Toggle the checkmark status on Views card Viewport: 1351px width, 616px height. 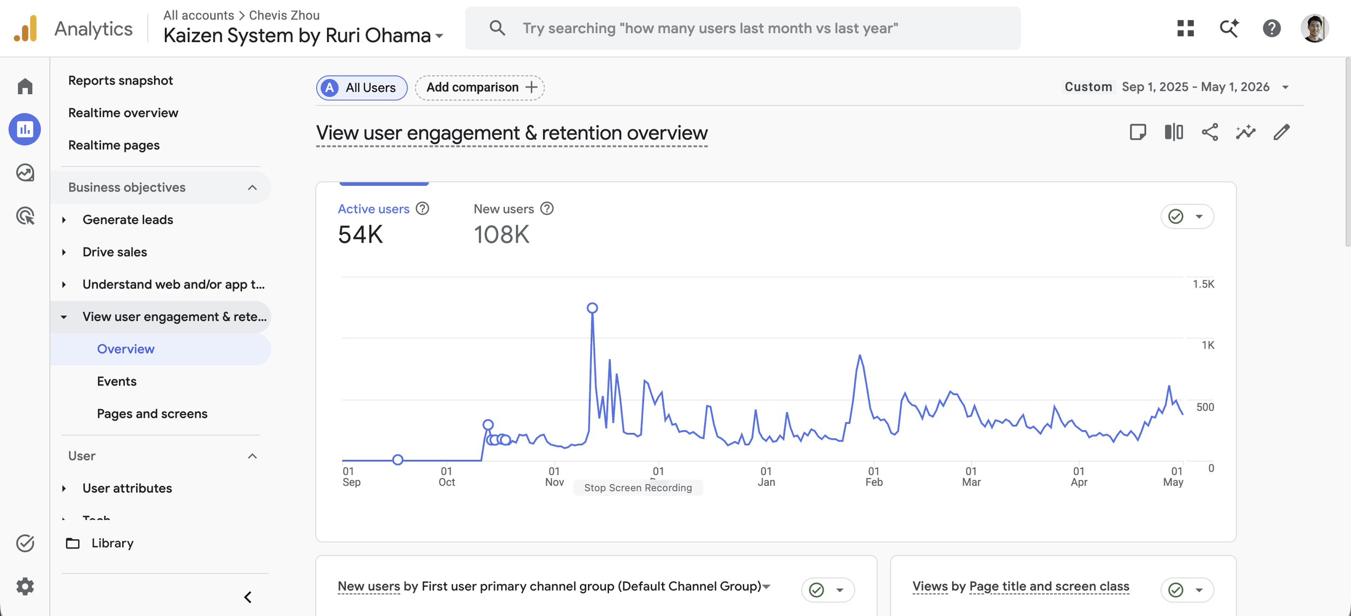(1187, 590)
